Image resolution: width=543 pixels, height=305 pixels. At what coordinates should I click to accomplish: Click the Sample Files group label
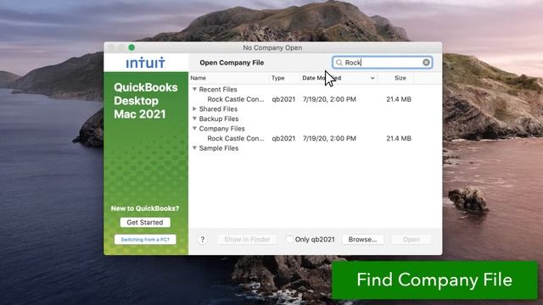219,148
